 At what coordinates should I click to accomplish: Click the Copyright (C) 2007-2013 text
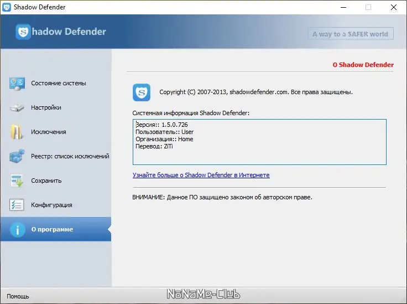coord(256,92)
